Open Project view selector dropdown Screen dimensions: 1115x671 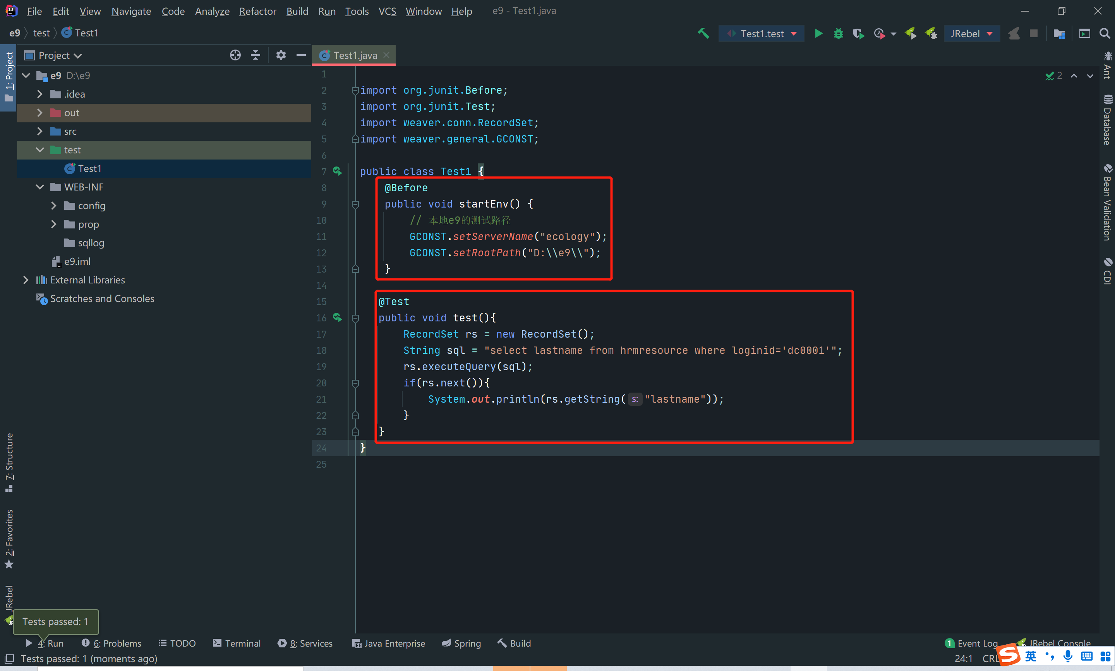point(54,55)
